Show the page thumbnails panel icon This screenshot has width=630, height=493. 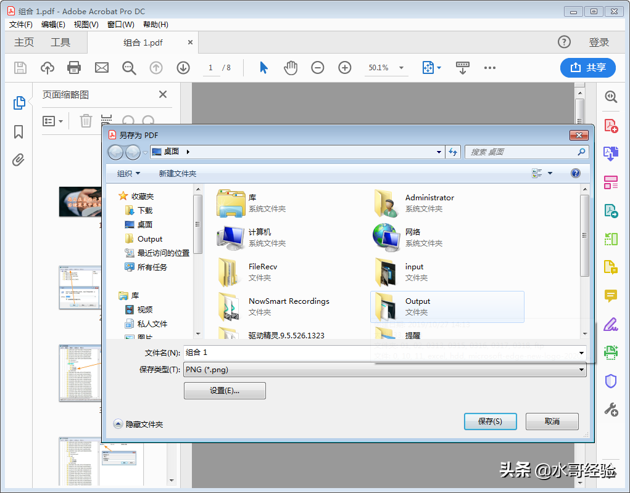19,103
